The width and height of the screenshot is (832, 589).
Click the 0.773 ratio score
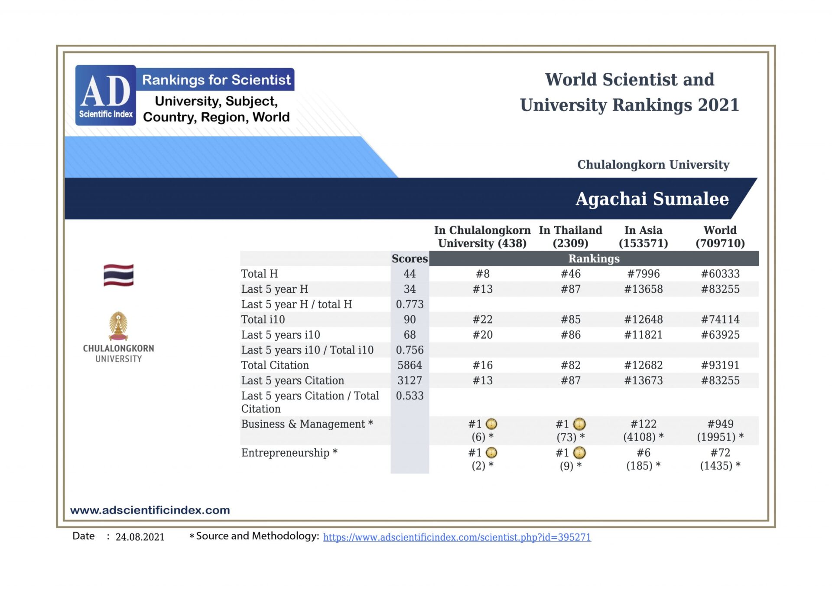tap(409, 304)
